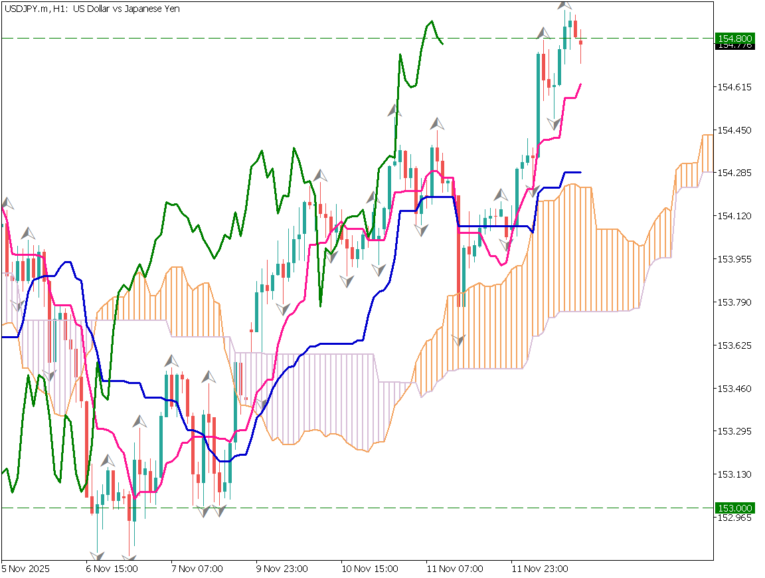Click the up fractal arrow at the chart's far left edge
This screenshot has height=578, width=765.
(7, 203)
